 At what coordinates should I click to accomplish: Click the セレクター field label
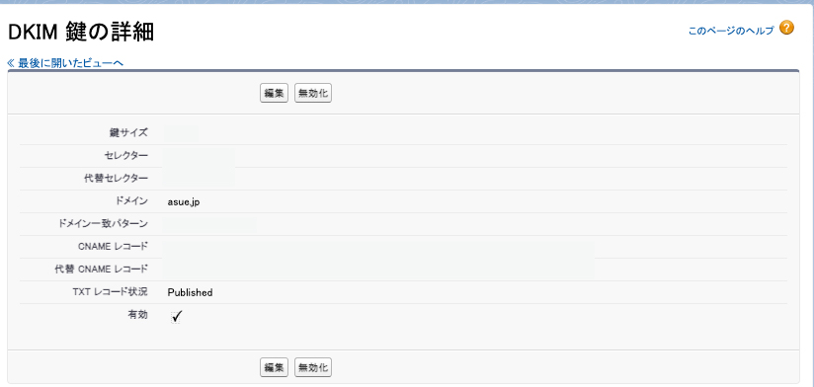pyautogui.click(x=126, y=156)
